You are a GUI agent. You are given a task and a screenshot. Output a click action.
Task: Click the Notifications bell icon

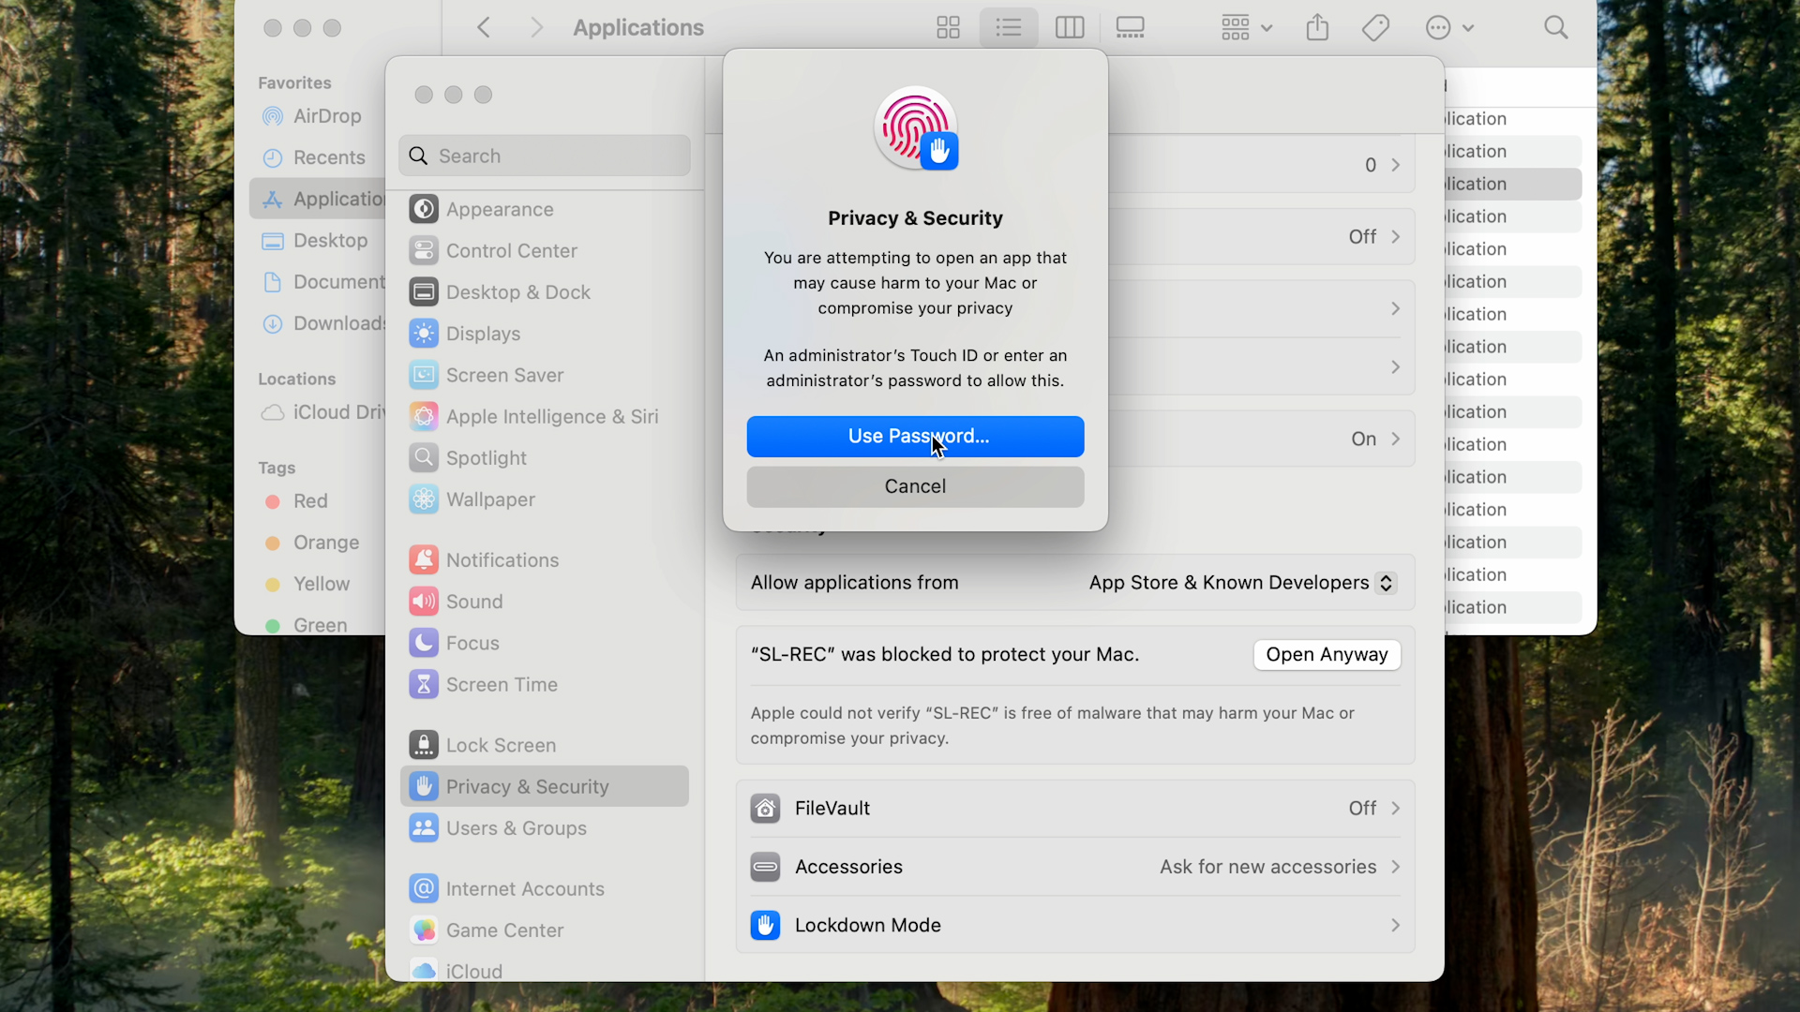[424, 560]
